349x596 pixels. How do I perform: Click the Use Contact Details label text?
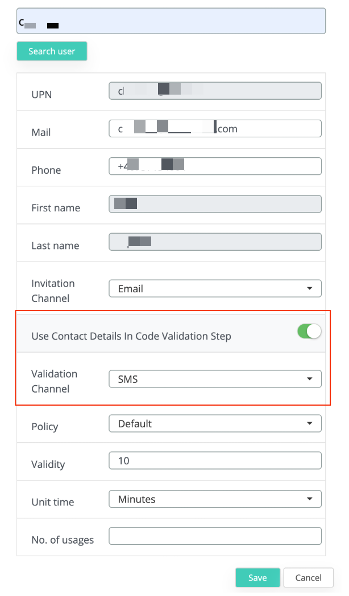coord(131,336)
